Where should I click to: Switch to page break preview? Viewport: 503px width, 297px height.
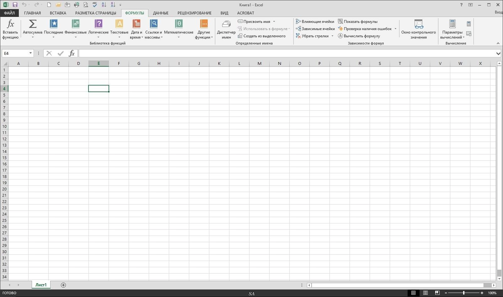437,293
